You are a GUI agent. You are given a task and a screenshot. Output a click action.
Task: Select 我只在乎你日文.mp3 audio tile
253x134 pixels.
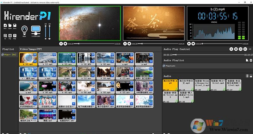pos(186,85)
